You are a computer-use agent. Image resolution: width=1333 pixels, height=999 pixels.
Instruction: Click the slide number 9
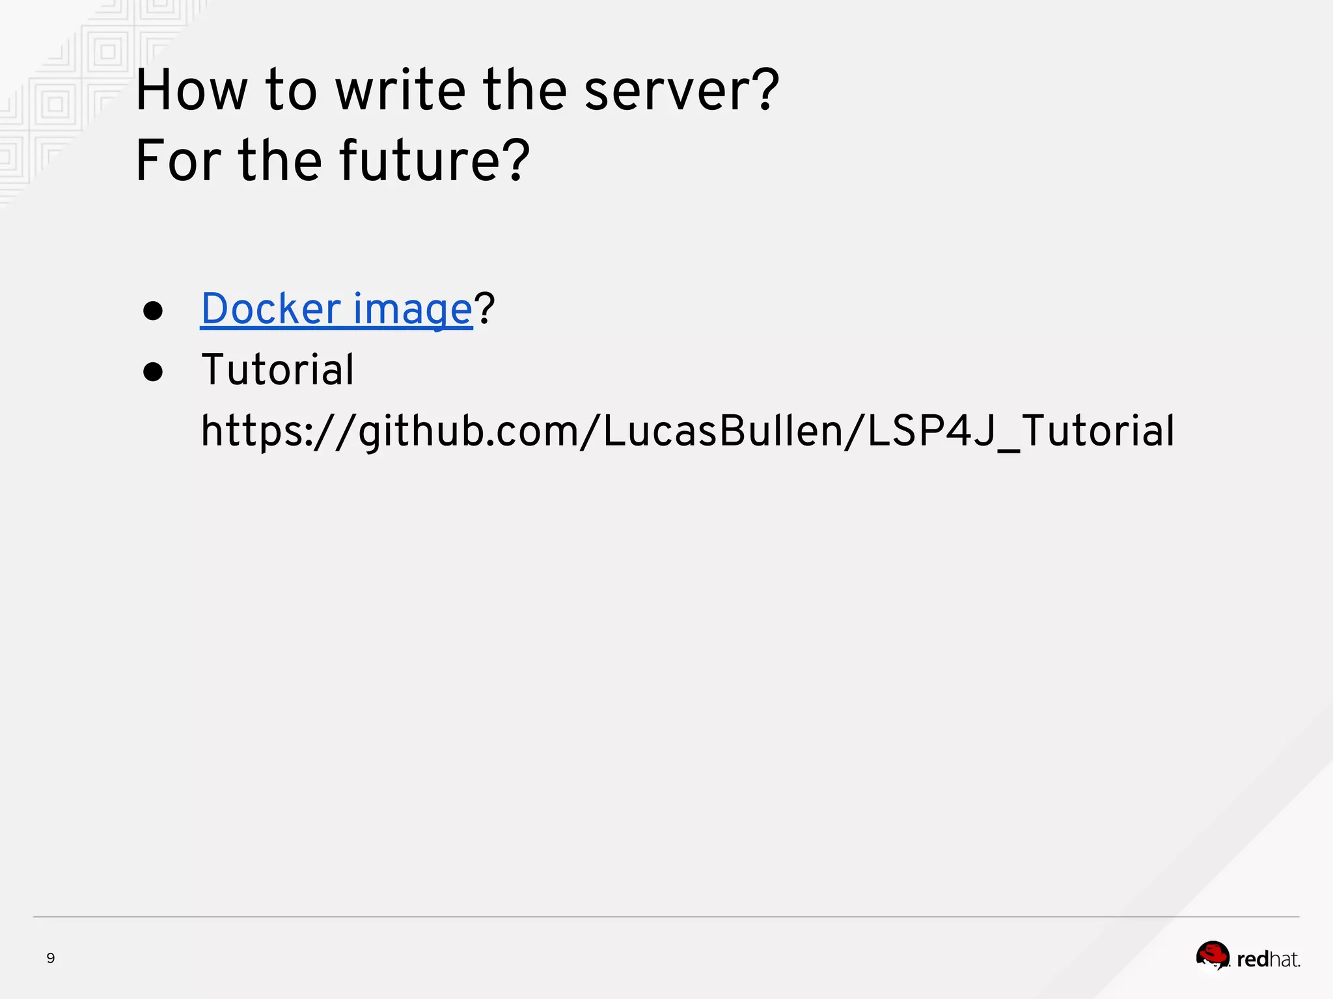tap(51, 958)
